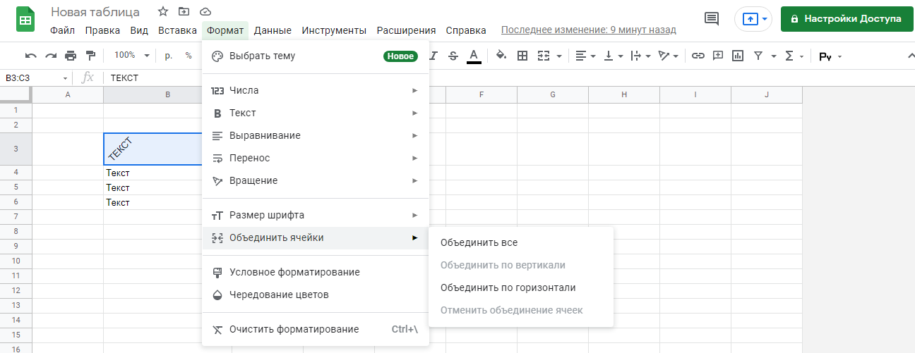Click the Undo icon in toolbar

click(x=31, y=56)
